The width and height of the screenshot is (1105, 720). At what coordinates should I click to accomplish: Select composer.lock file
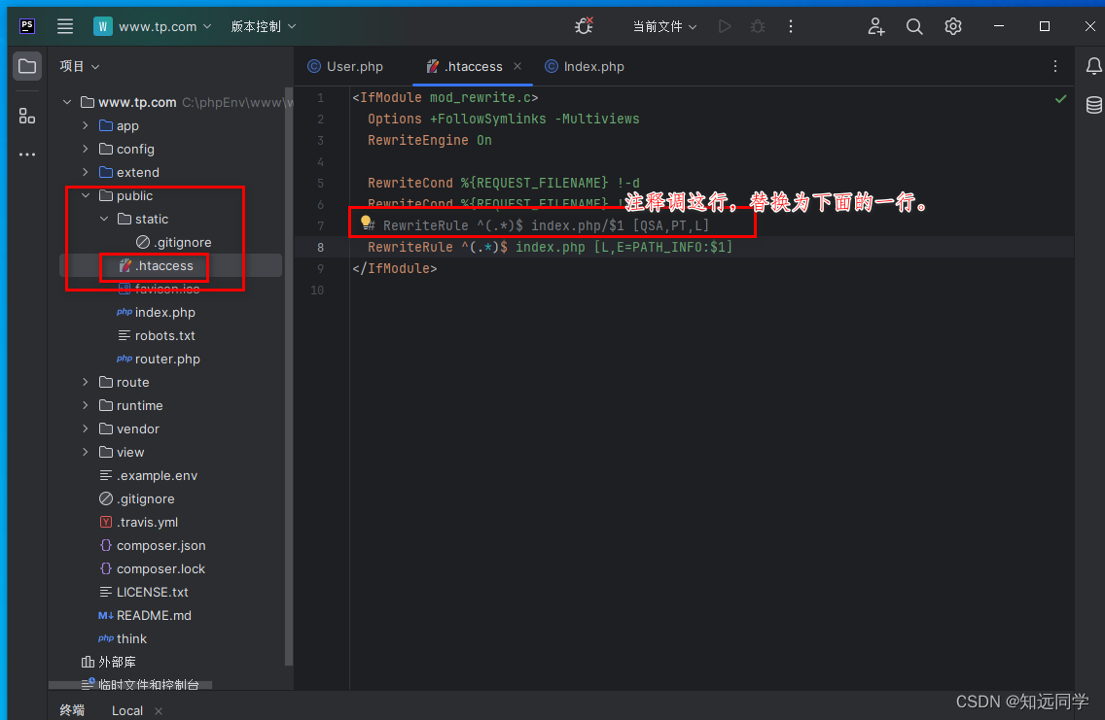(152, 568)
